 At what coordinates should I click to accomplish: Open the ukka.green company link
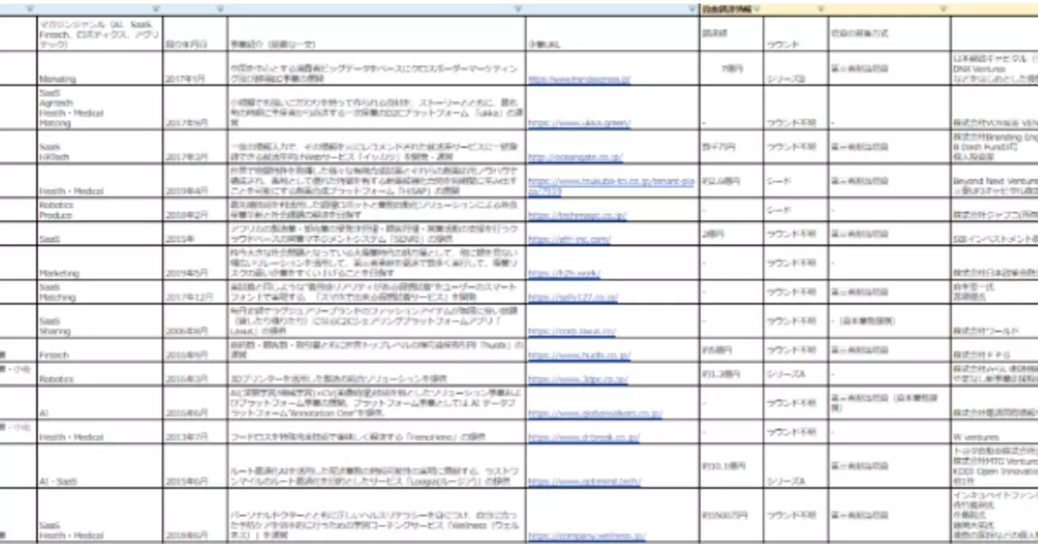(x=579, y=123)
